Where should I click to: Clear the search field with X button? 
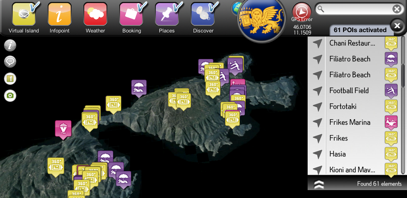(x=396, y=9)
